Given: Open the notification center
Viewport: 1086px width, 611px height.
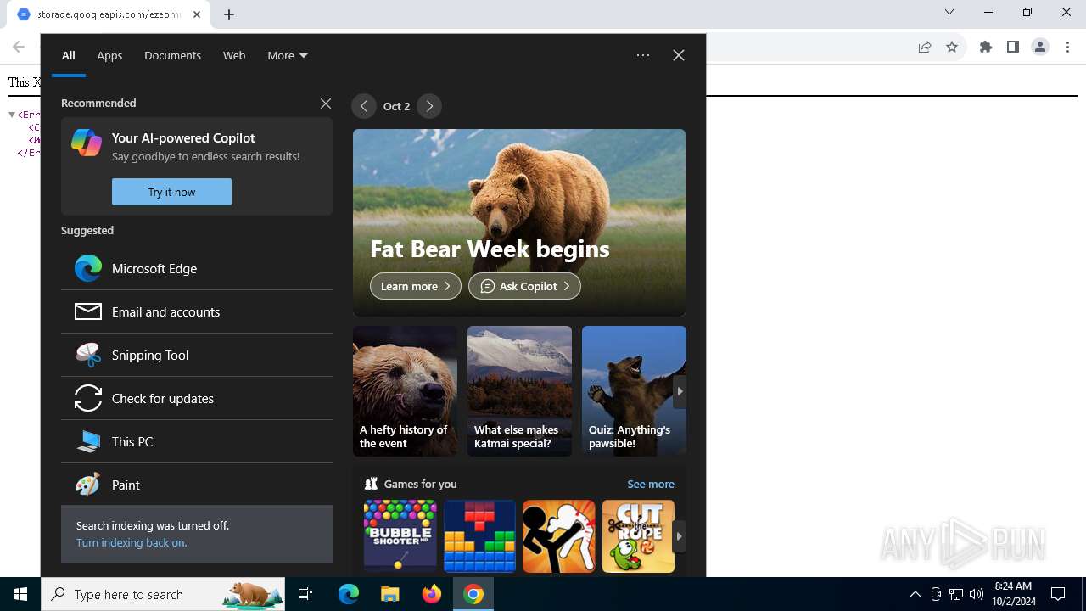Looking at the screenshot, I should coord(1058,594).
